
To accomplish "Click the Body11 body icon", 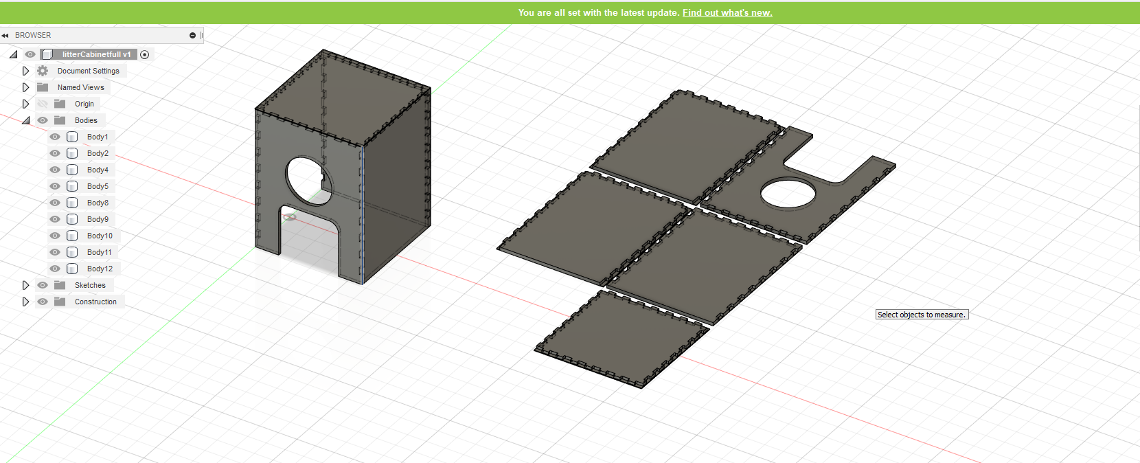I will tap(72, 252).
